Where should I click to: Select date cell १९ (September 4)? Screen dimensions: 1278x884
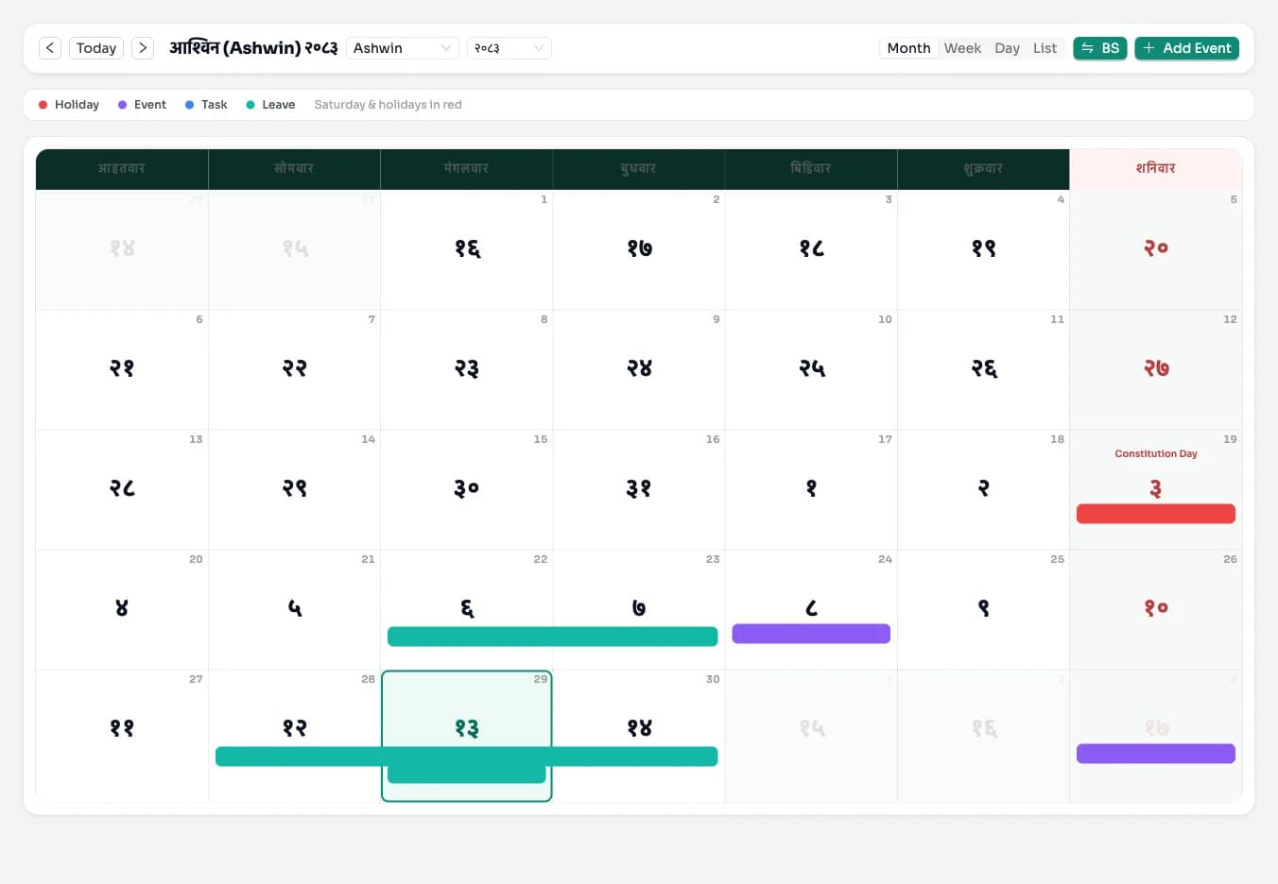pos(983,249)
